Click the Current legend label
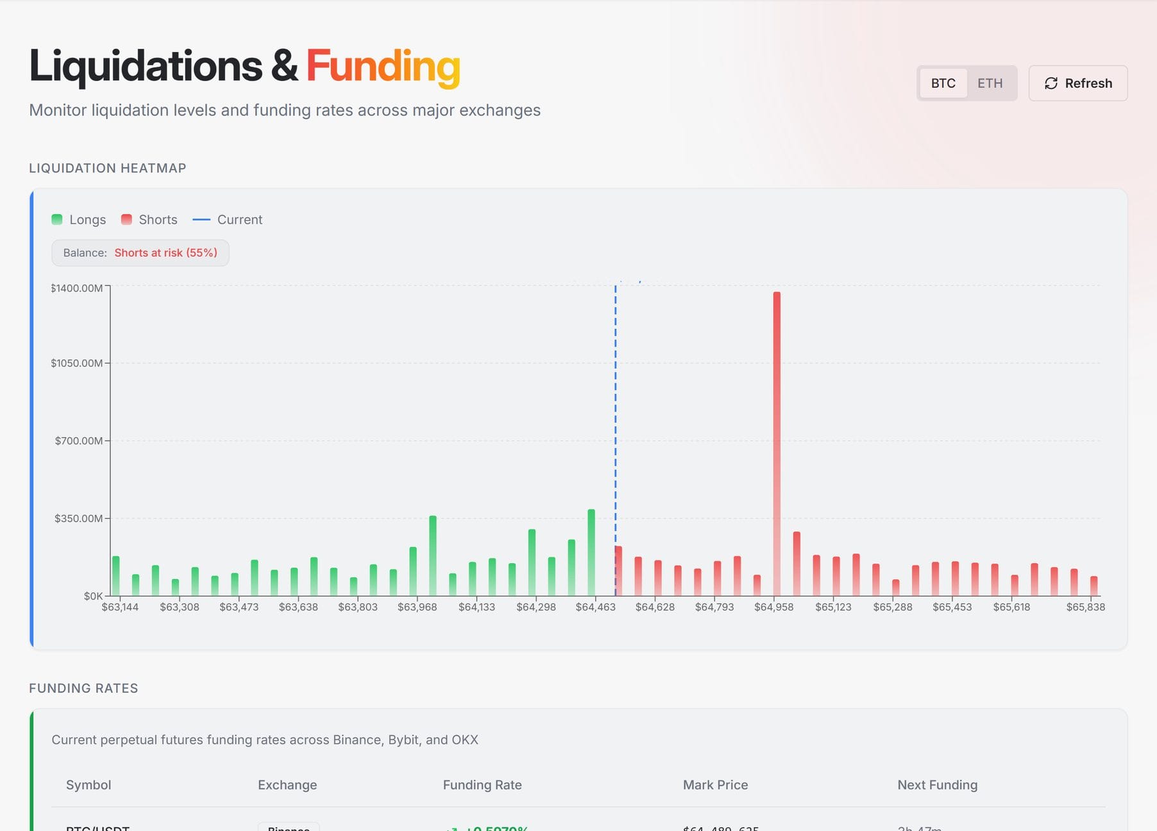Viewport: 1157px width, 831px height. coord(240,220)
